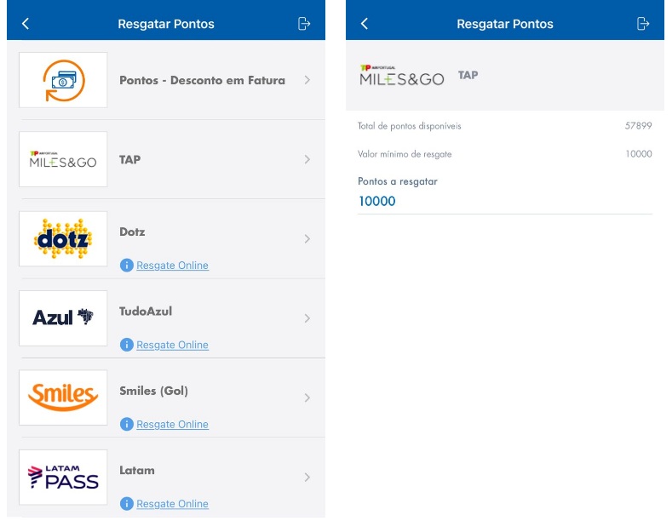The image size is (672, 532).
Task: Open Resgate Online link under Dotz
Action: (x=172, y=266)
